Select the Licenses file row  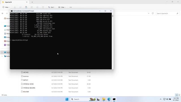tap(56, 76)
